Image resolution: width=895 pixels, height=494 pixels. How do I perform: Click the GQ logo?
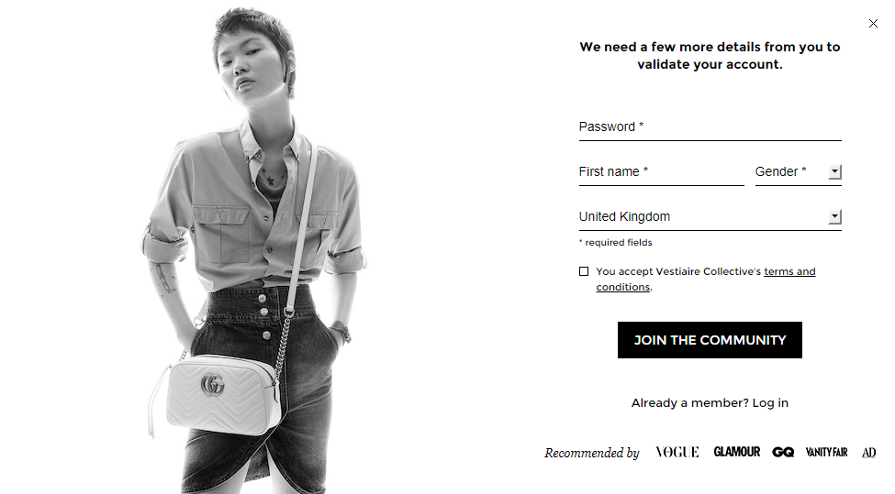[x=783, y=452]
